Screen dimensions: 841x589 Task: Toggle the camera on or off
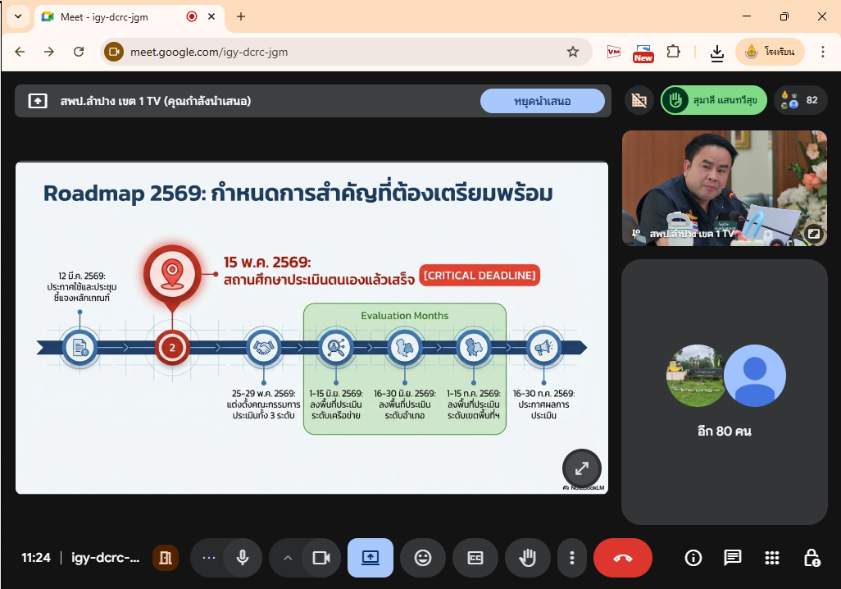coord(320,558)
